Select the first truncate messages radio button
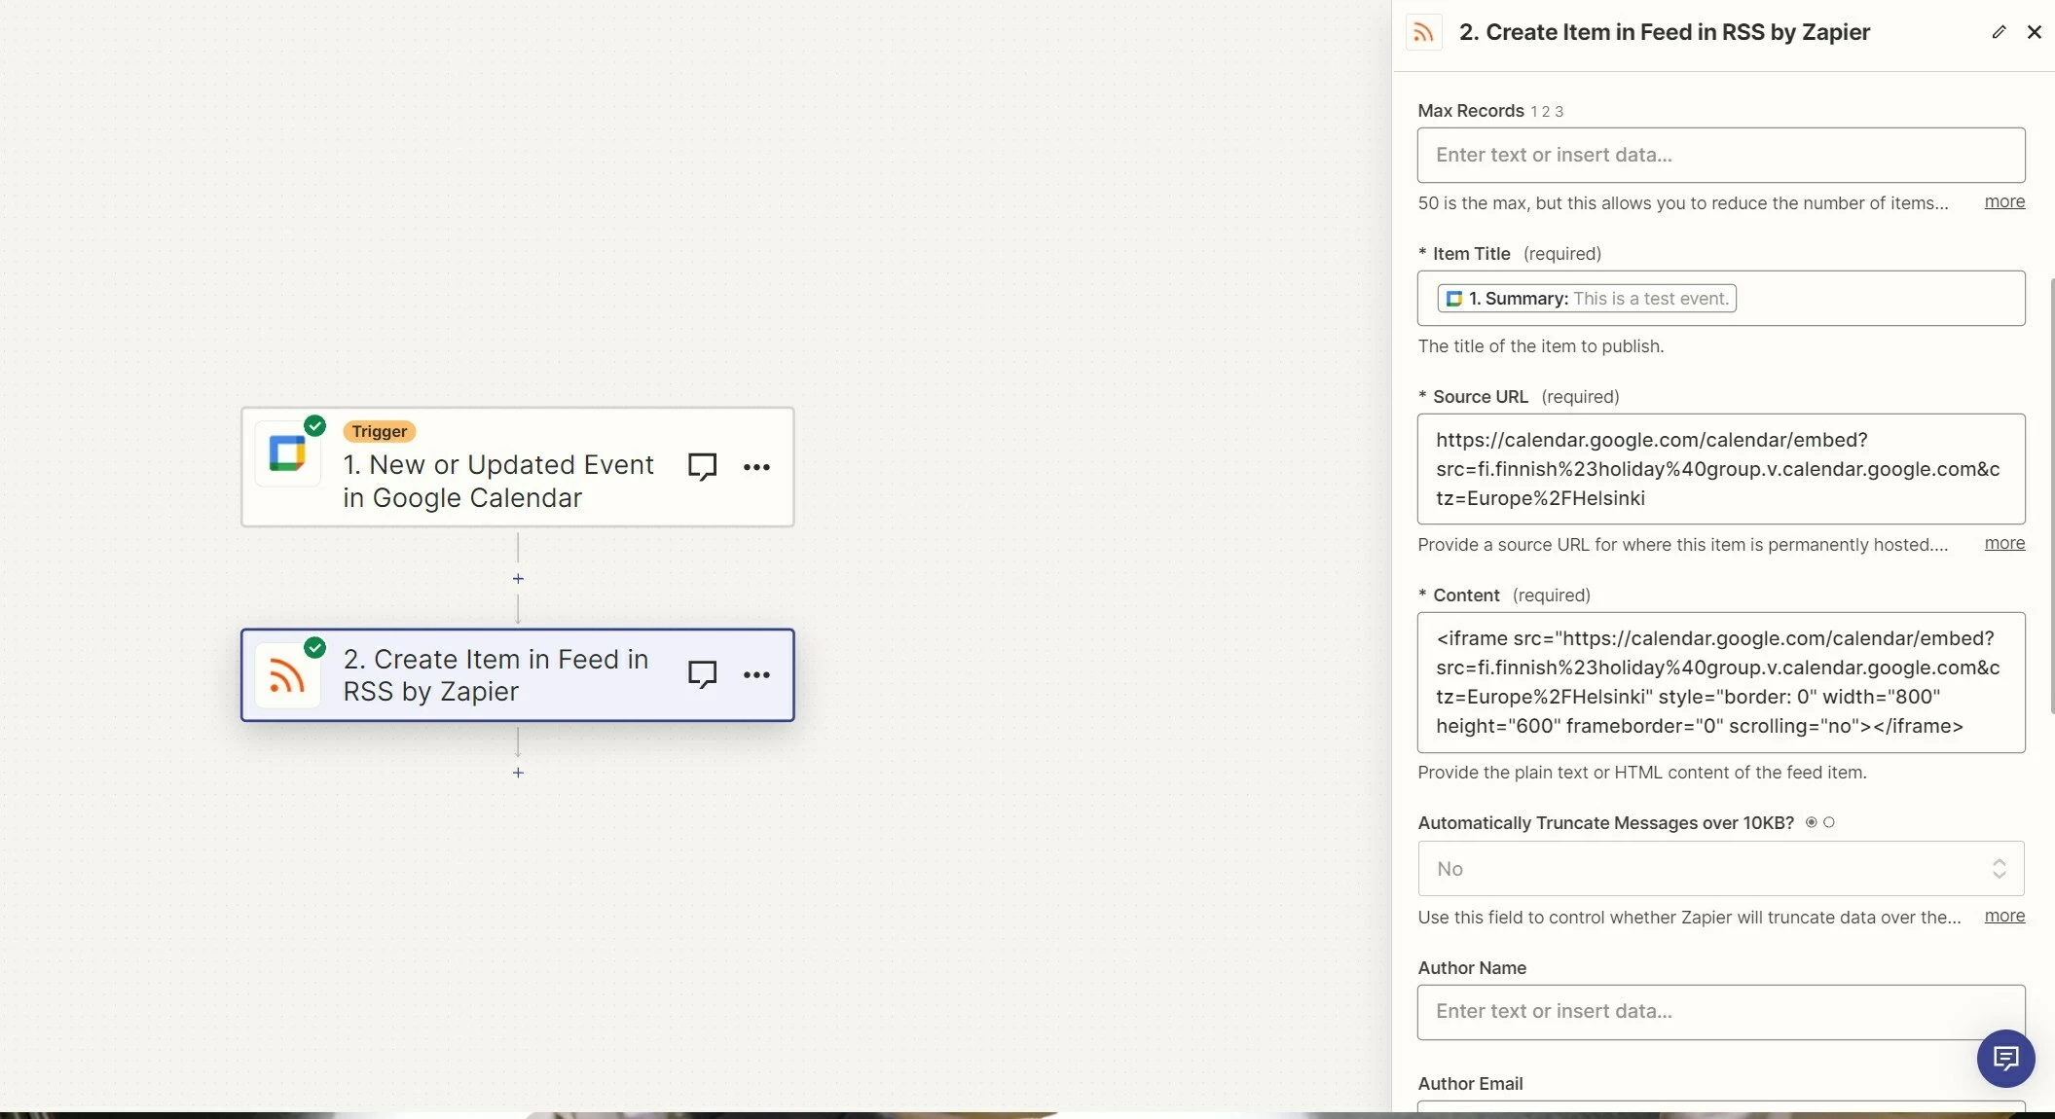Screen dimensions: 2055x1119 click(x=1811, y=822)
